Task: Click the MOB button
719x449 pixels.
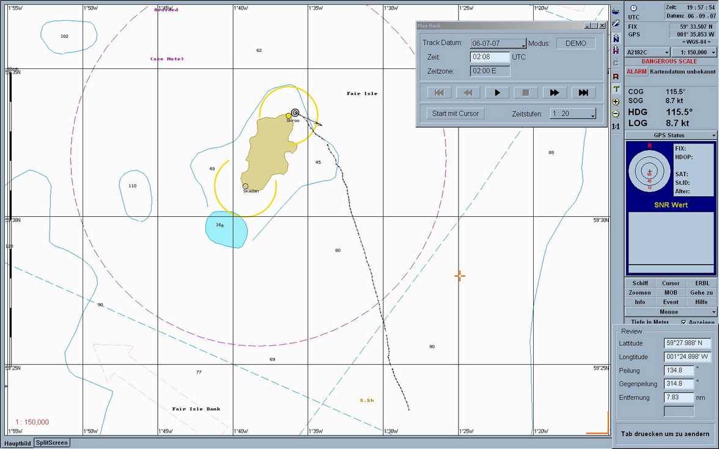Action: (671, 293)
